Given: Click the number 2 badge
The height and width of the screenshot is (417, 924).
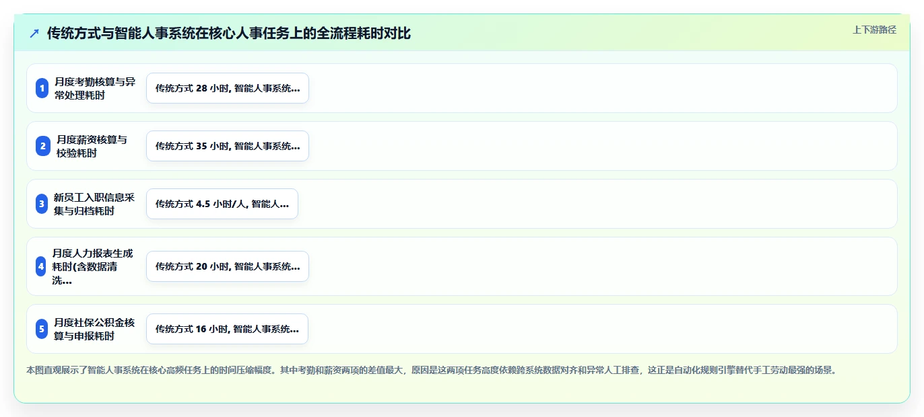Looking at the screenshot, I should pyautogui.click(x=43, y=146).
